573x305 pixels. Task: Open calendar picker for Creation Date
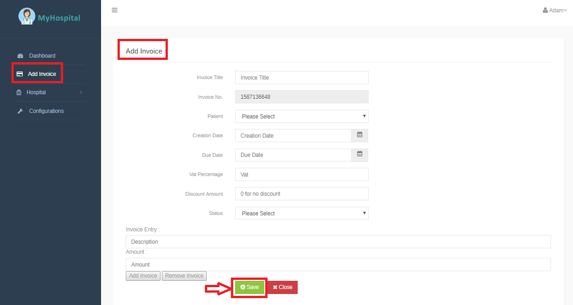click(360, 135)
